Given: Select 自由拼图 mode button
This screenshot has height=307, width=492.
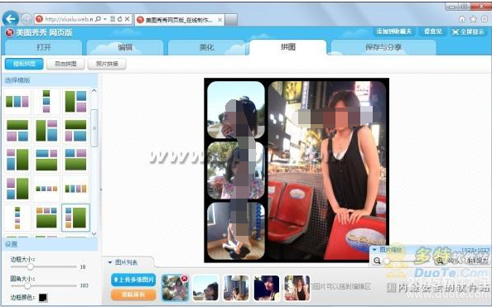Looking at the screenshot, I should coord(65,64).
